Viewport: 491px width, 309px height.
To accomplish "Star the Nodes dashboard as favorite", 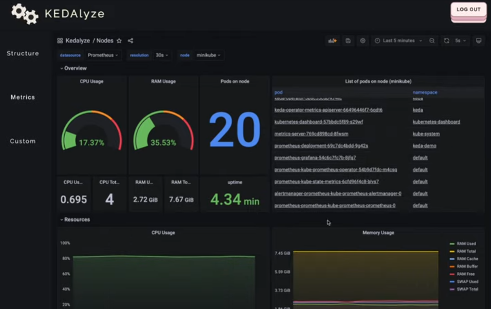I will coord(119,41).
